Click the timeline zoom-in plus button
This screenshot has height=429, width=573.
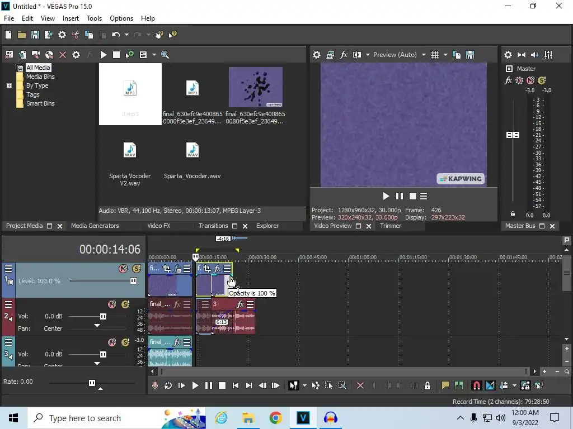pos(544,371)
